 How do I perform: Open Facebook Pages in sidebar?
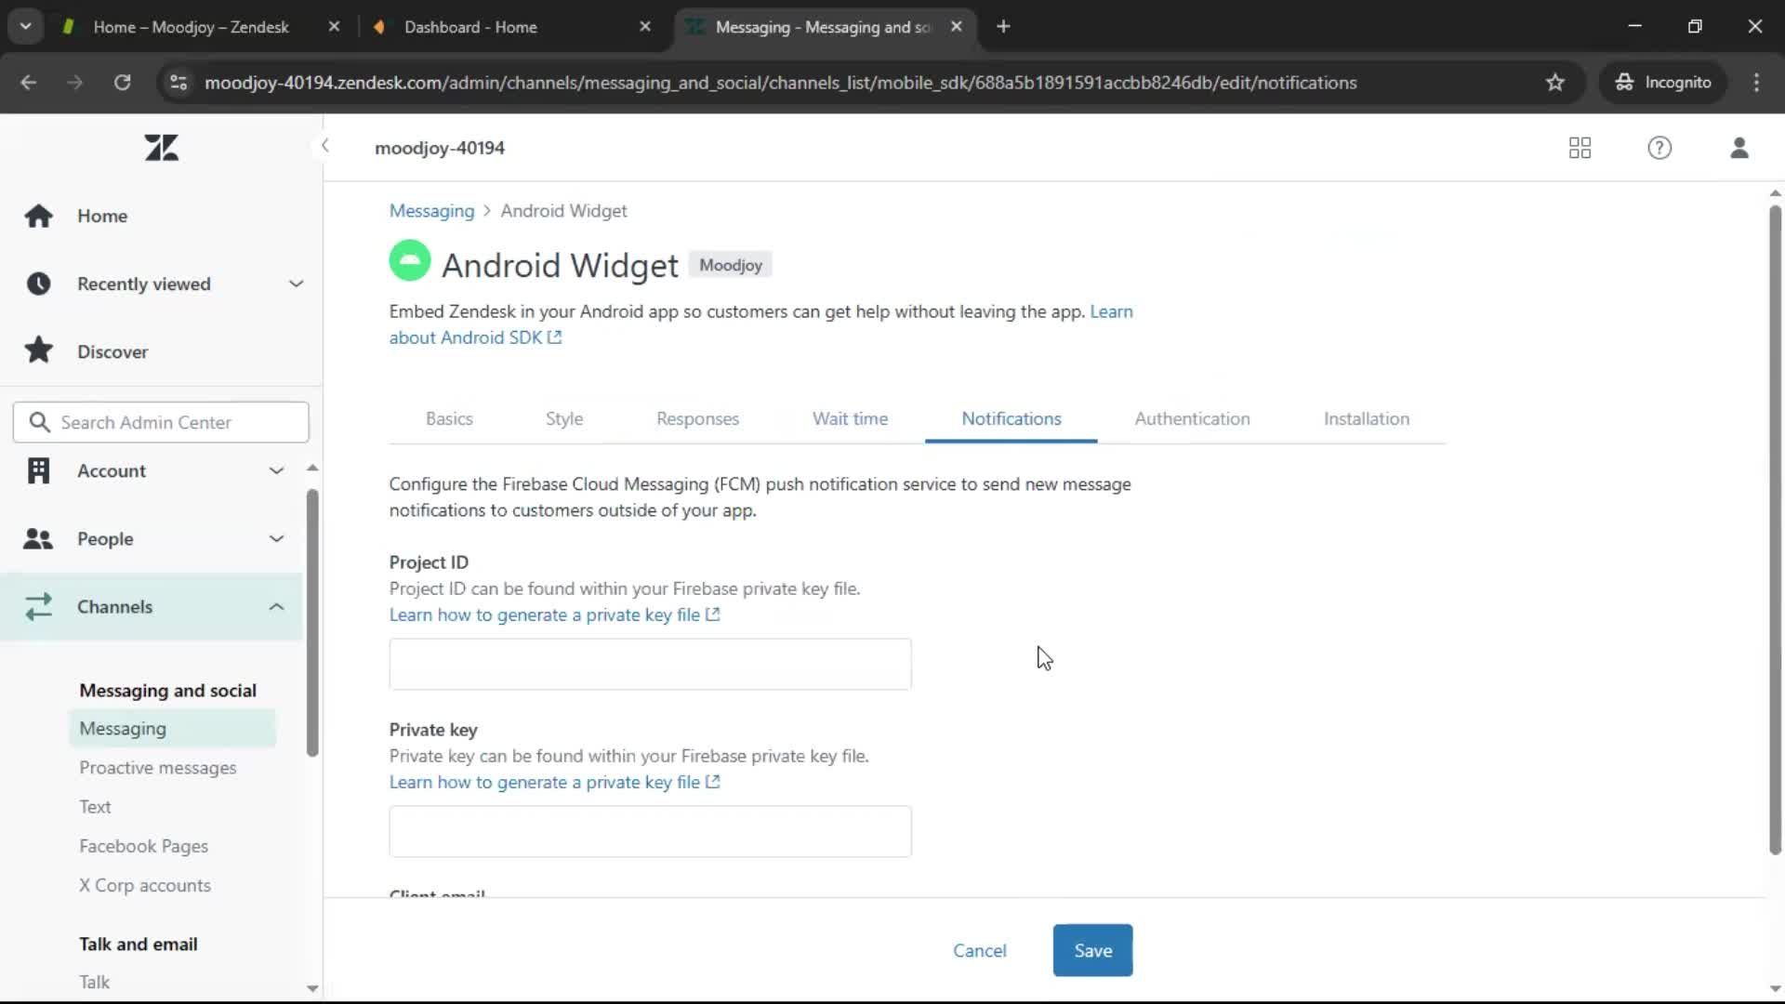[143, 846]
